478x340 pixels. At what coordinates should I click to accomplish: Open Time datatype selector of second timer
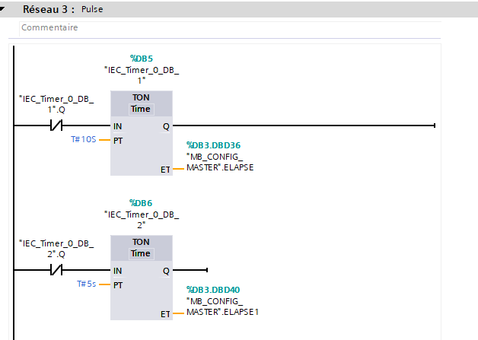(x=141, y=253)
